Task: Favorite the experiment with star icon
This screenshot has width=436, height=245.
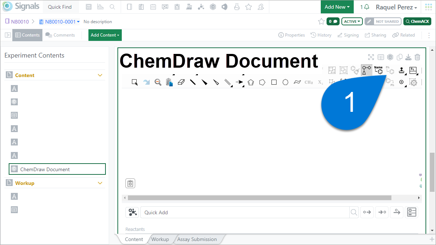Action: (321, 21)
